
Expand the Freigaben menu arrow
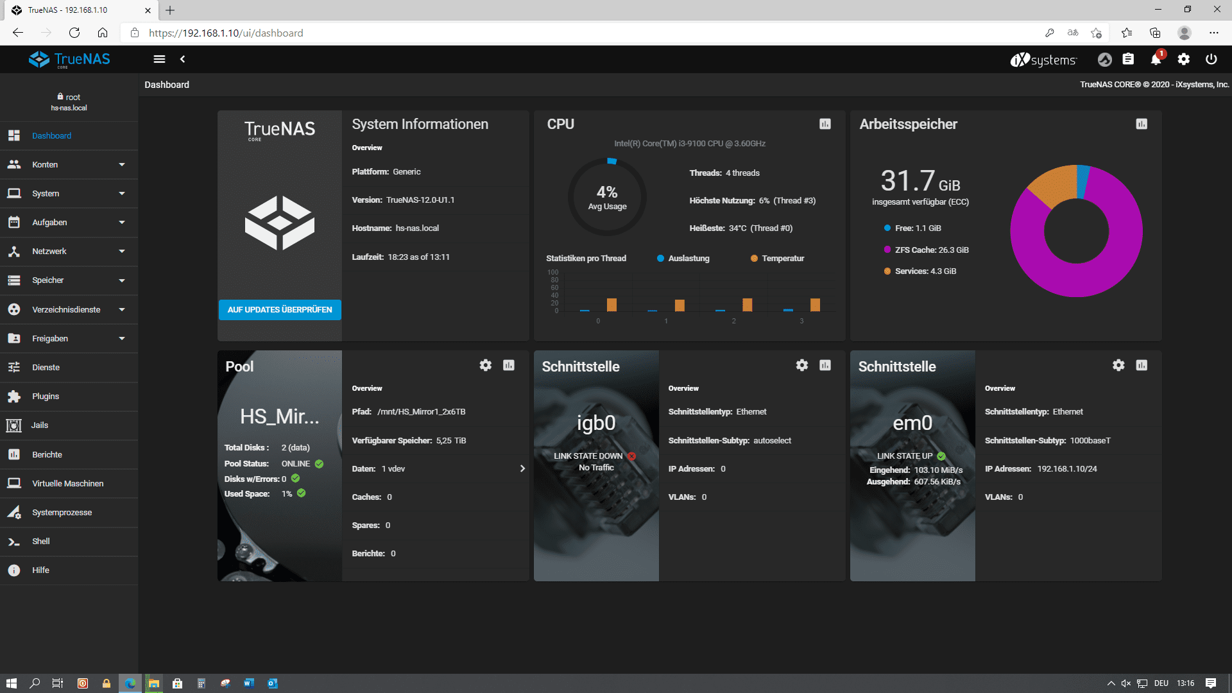pos(122,339)
